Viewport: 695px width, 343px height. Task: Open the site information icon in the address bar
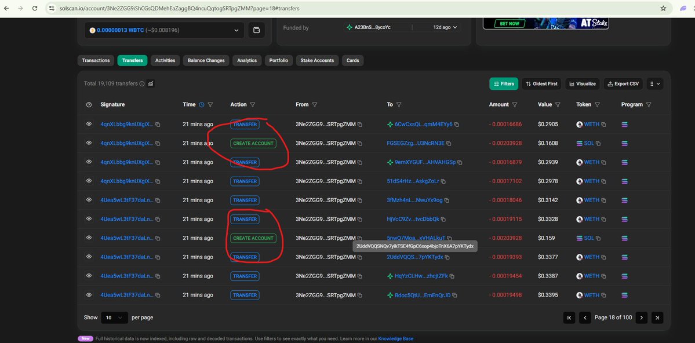[52, 9]
